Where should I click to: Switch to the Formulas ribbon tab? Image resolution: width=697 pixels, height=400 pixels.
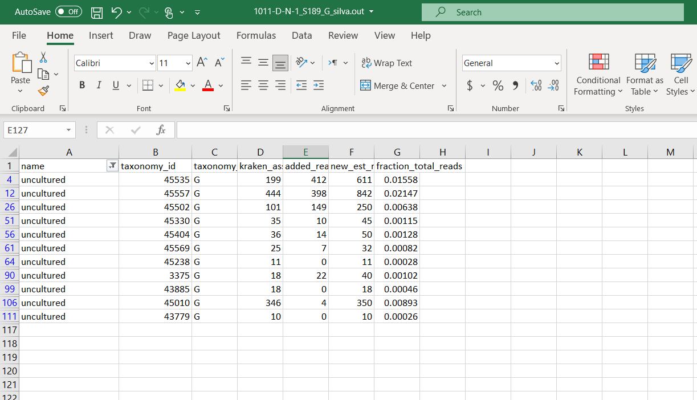256,35
